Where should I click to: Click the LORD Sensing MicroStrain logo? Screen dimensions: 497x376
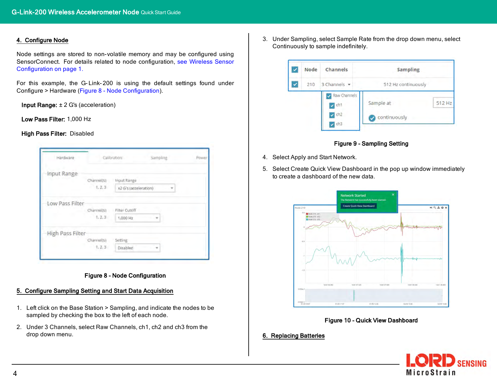(446, 364)
